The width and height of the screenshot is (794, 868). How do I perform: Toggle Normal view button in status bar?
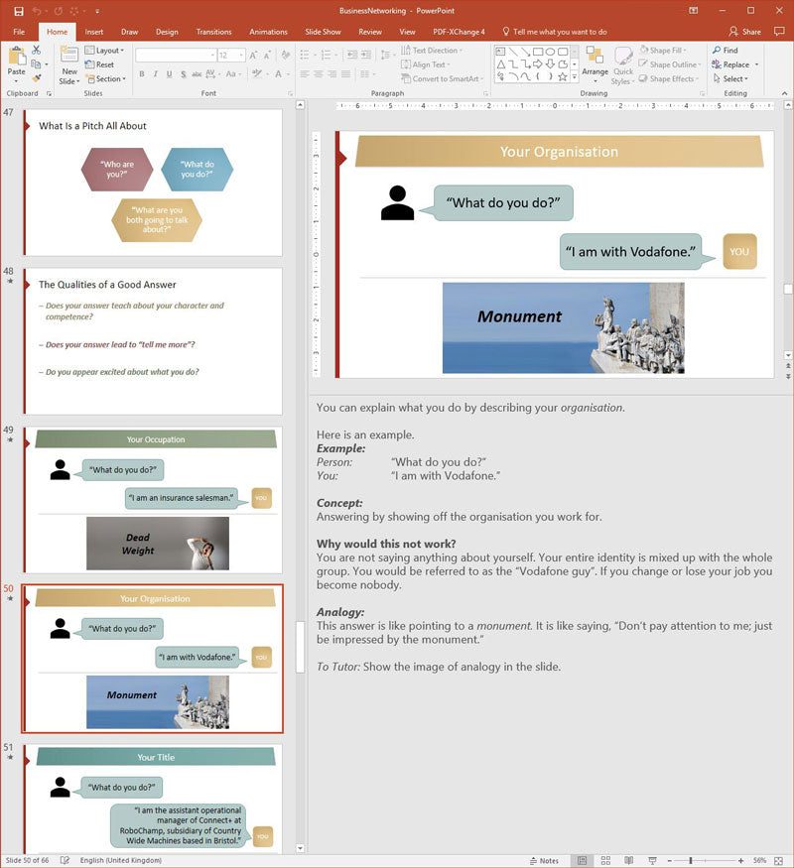(582, 860)
